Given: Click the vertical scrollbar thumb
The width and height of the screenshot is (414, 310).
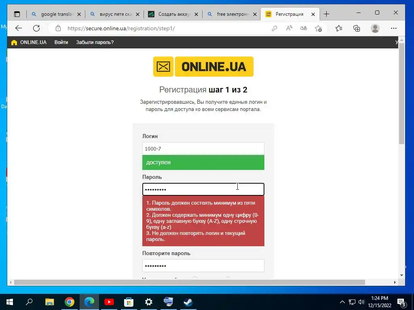Looking at the screenshot, I should coord(401,94).
